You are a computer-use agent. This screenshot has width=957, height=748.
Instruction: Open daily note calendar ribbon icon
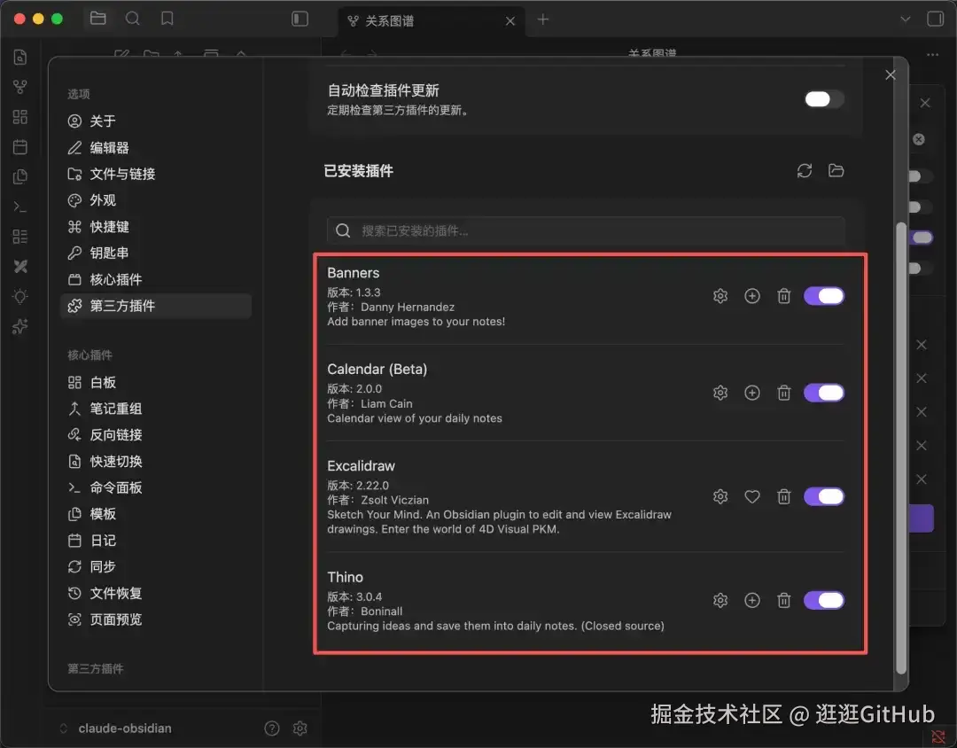click(x=20, y=146)
